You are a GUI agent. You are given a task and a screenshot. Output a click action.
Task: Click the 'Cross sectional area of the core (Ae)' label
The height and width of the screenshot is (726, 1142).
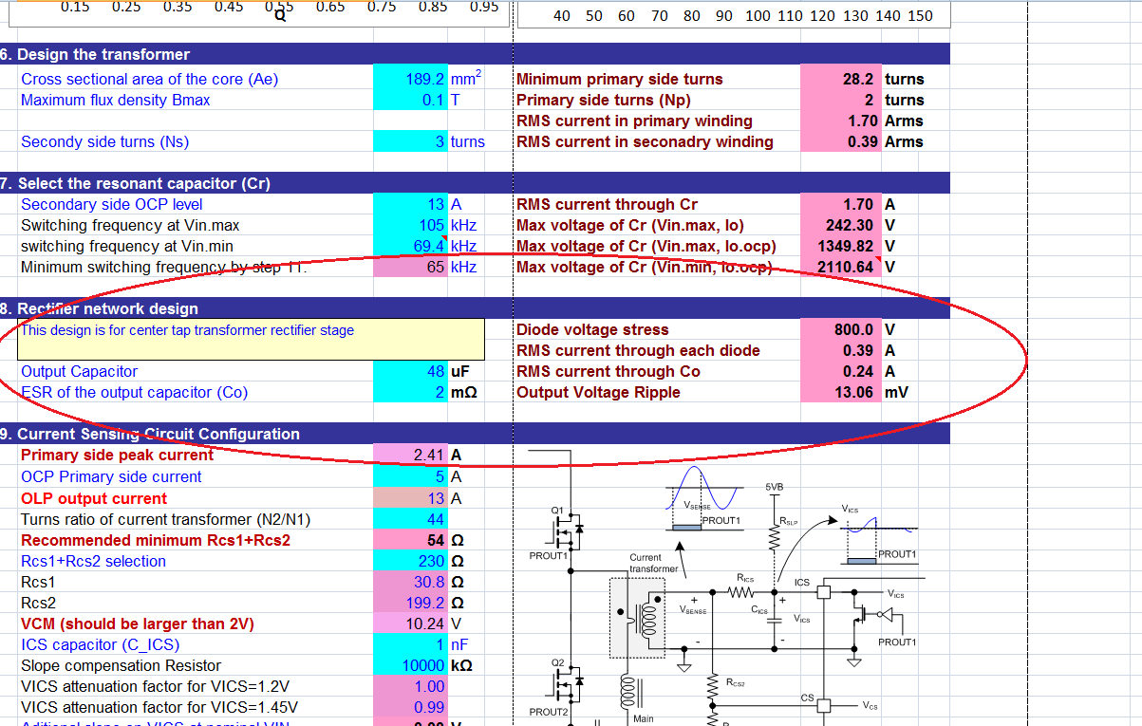(150, 80)
